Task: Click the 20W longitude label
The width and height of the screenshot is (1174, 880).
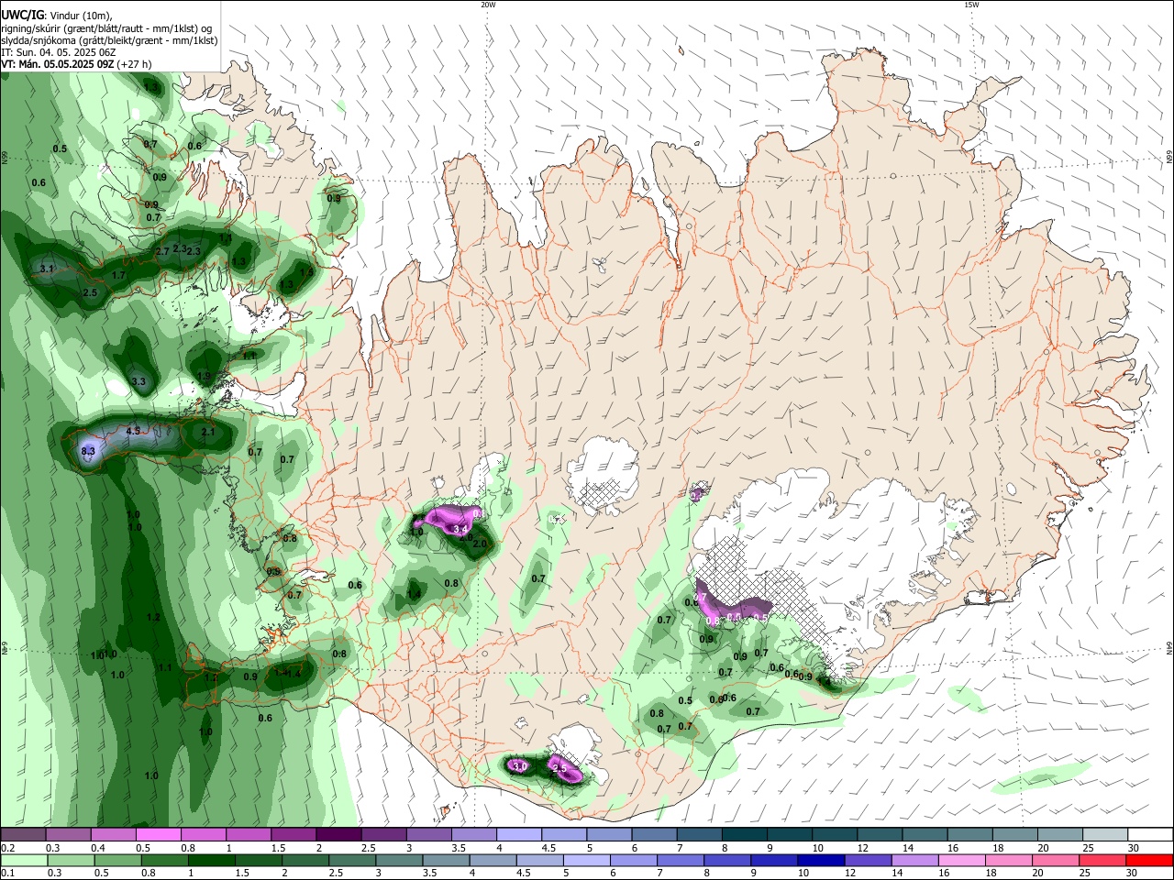Action: (488, 5)
